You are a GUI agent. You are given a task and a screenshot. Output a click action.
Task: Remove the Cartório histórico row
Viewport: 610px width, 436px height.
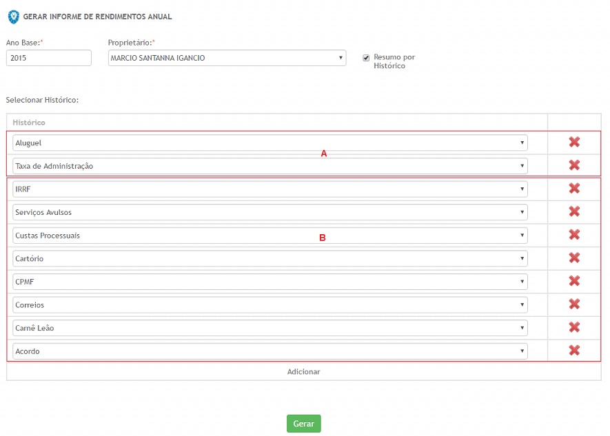(x=573, y=258)
